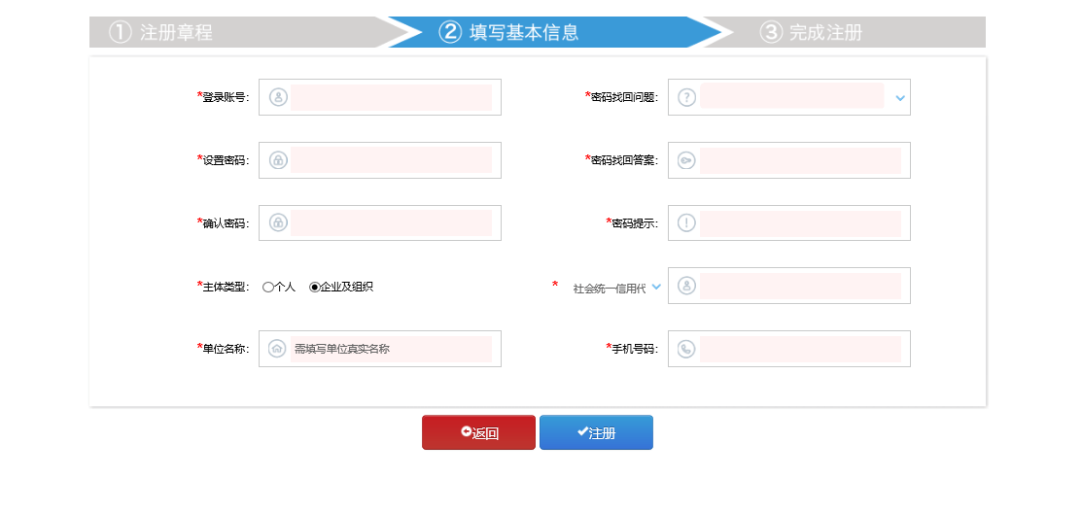The height and width of the screenshot is (511, 1082).
Task: Select the 企业及组织 radio button
Action: pos(314,287)
